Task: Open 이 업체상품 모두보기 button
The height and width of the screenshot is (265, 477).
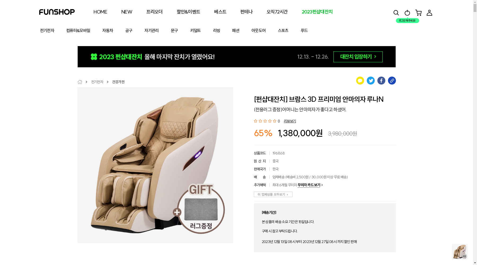Action: point(273,195)
